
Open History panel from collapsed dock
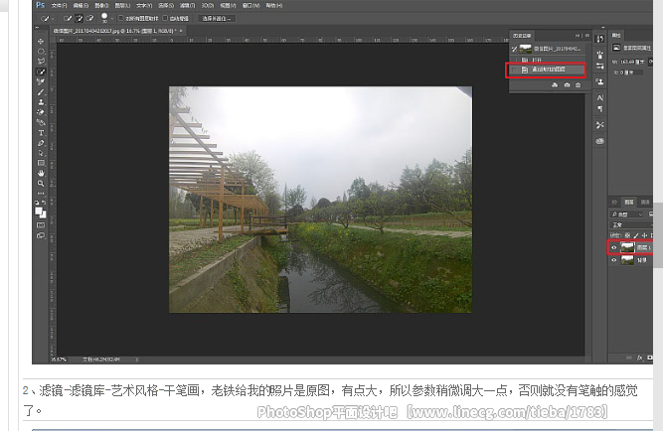tap(599, 40)
